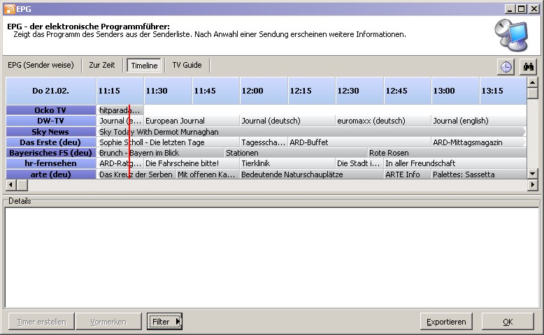Click inside the Details text area
The height and width of the screenshot is (335, 544).
272,257
